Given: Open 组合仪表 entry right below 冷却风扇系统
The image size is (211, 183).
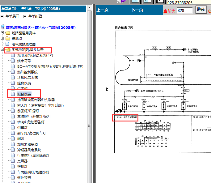Looking at the screenshot, I should pyautogui.click(x=24, y=83).
